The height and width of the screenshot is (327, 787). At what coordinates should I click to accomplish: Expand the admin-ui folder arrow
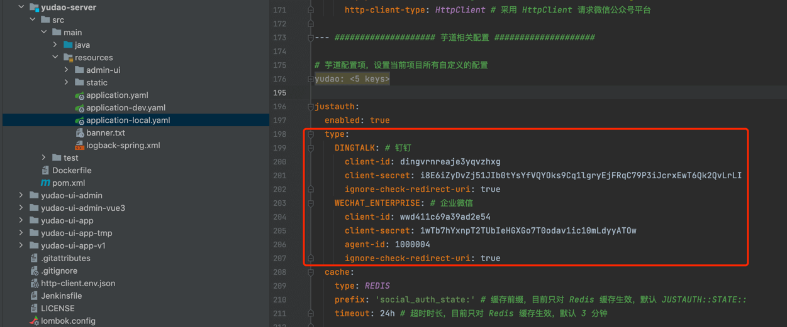pyautogui.click(x=67, y=70)
